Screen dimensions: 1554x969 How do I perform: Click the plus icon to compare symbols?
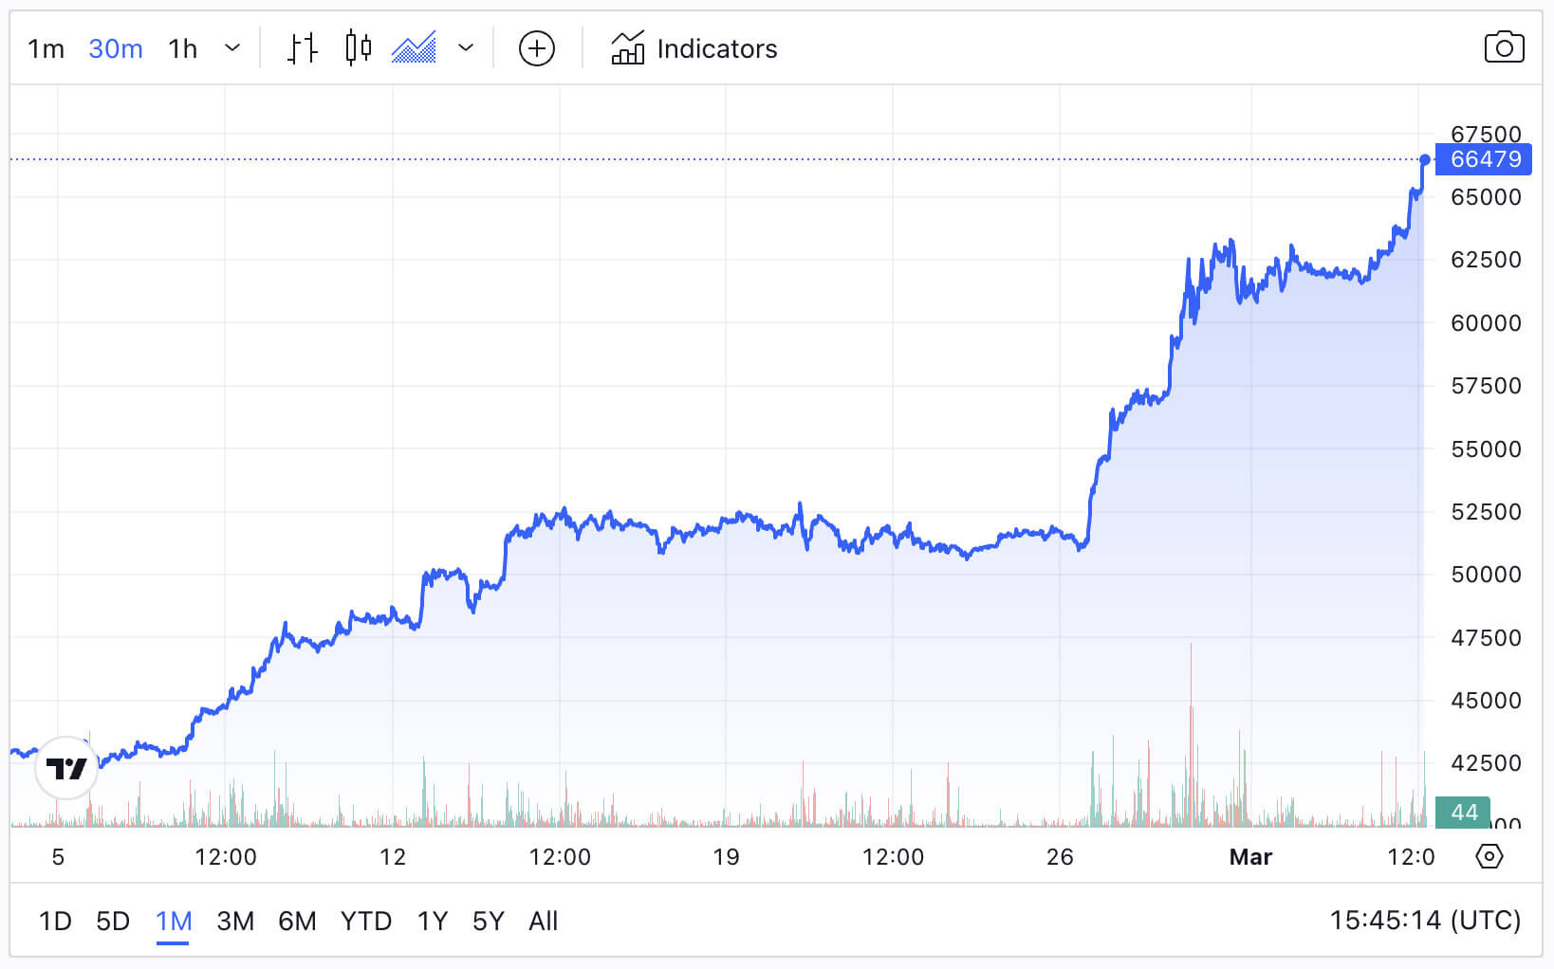tap(536, 48)
